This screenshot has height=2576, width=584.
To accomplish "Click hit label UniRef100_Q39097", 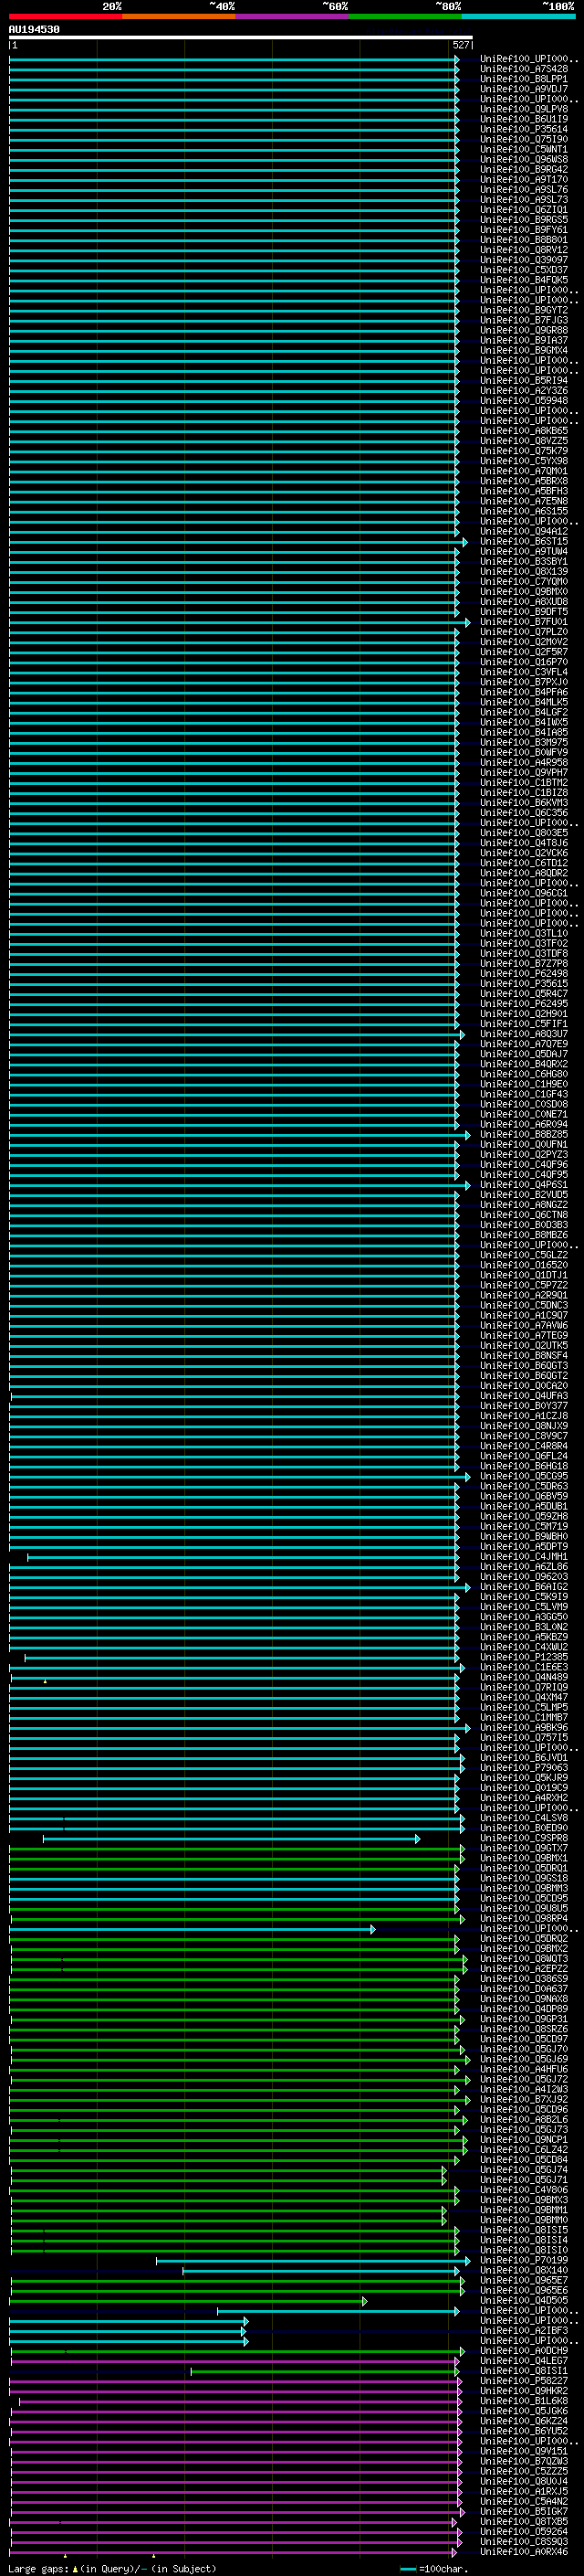I will pyautogui.click(x=524, y=260).
